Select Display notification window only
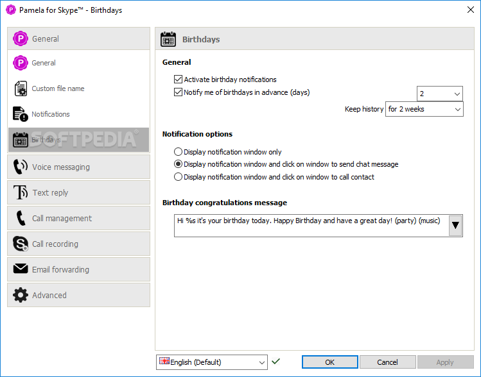This screenshot has height=377, width=481. pos(178,151)
